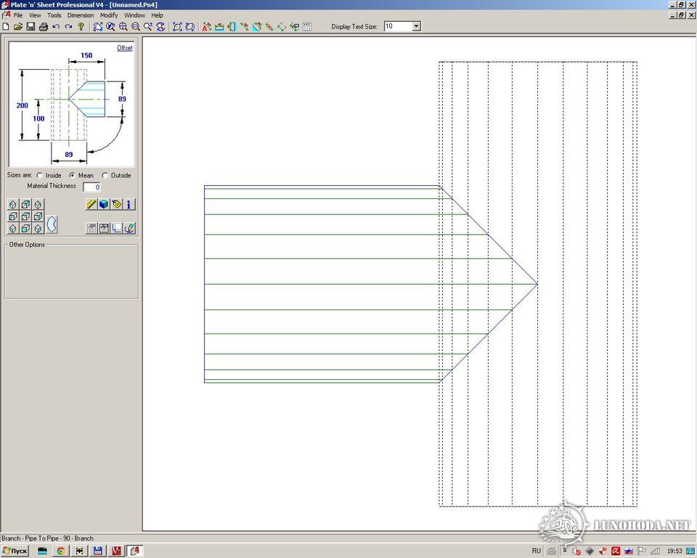
Task: Click the red letter A text icon
Action: pyautogui.click(x=207, y=27)
